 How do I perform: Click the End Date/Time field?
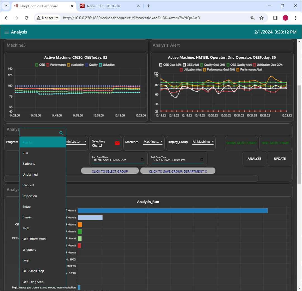(x=178, y=159)
